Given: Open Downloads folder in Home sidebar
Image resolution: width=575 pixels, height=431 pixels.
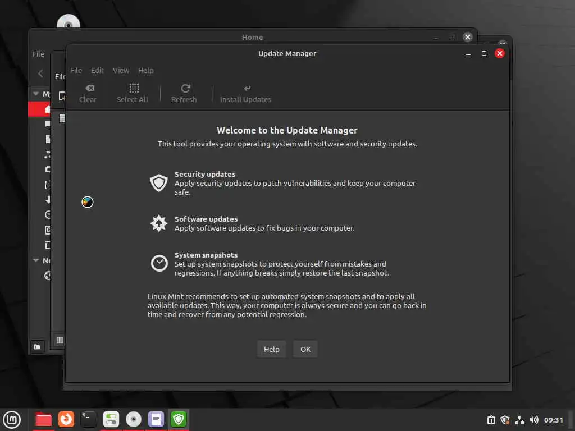Looking at the screenshot, I should point(48,200).
